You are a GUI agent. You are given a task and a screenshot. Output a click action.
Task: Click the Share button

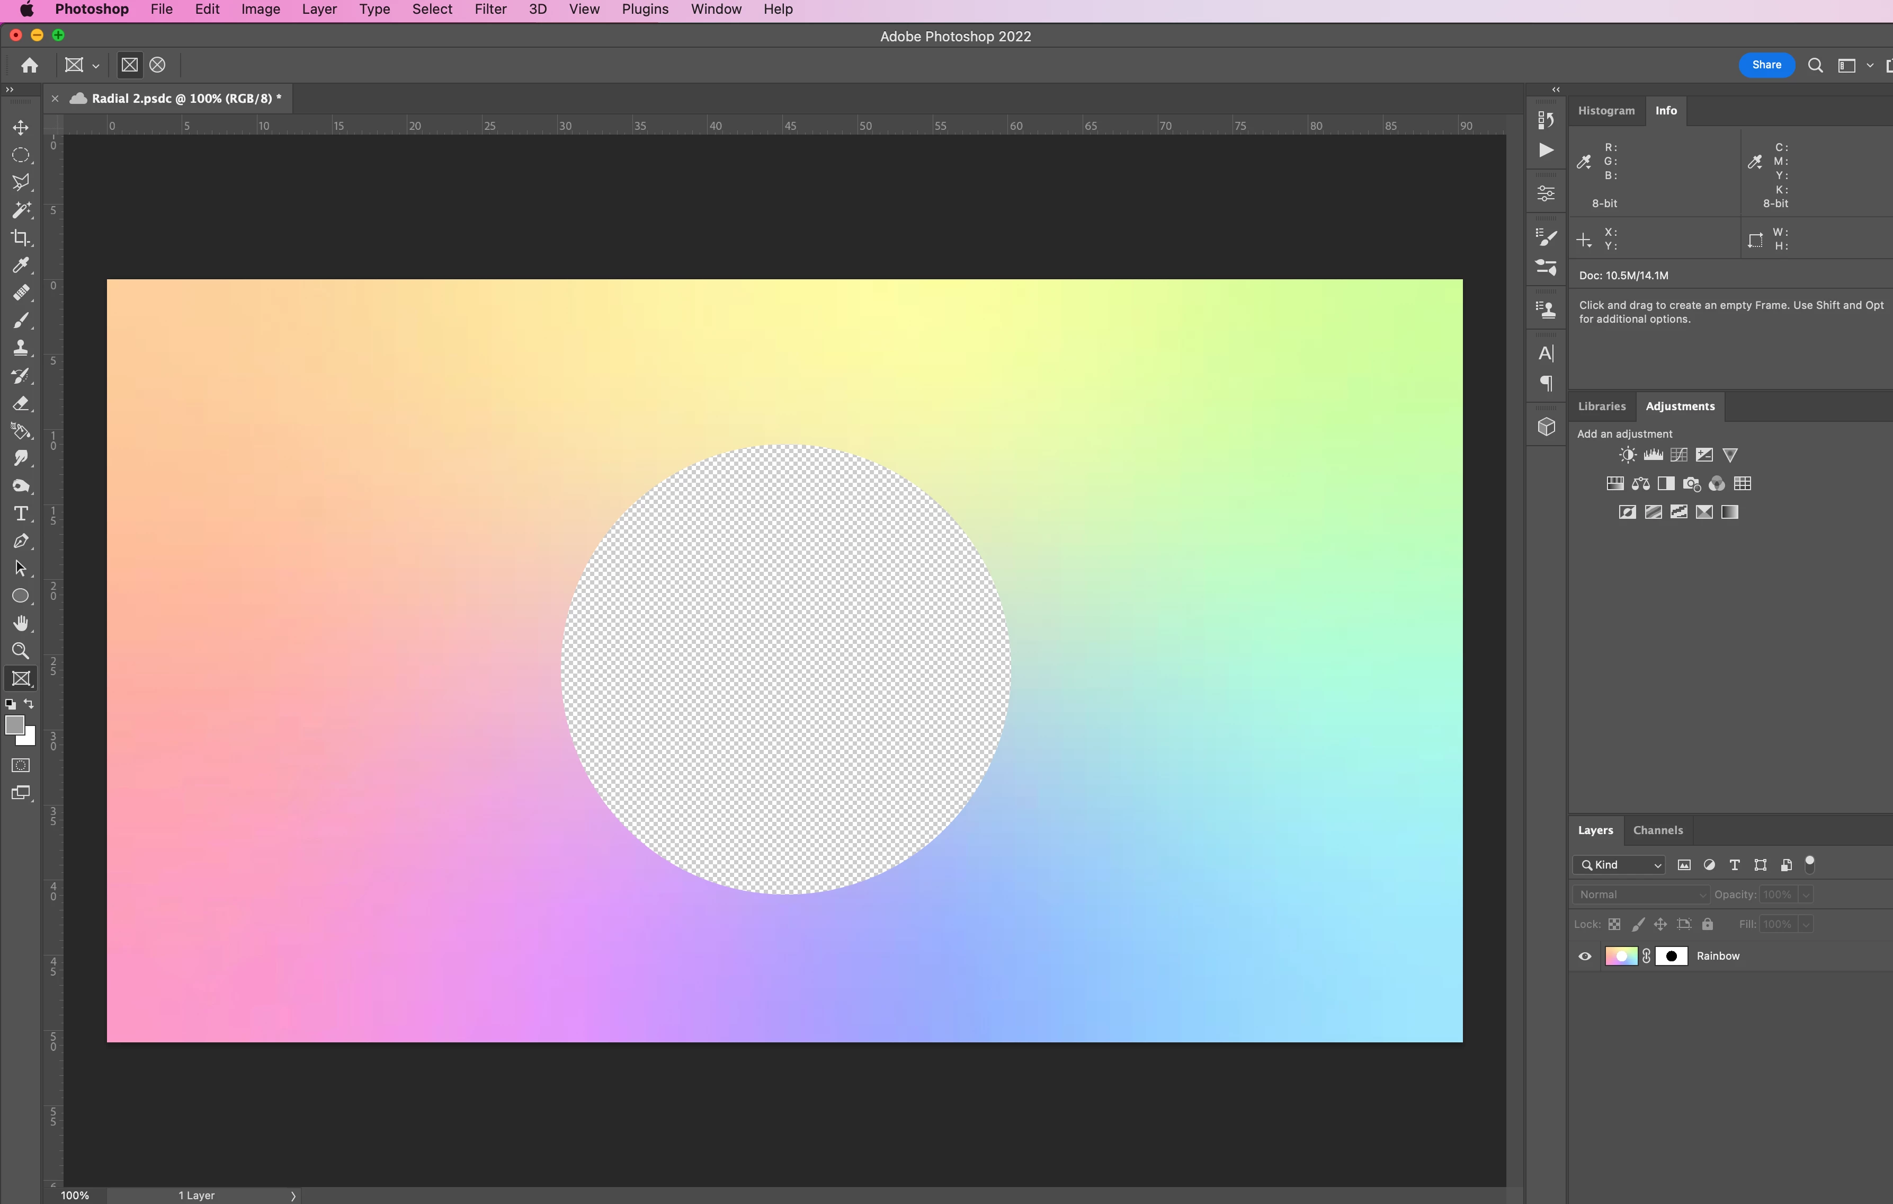pyautogui.click(x=1766, y=65)
